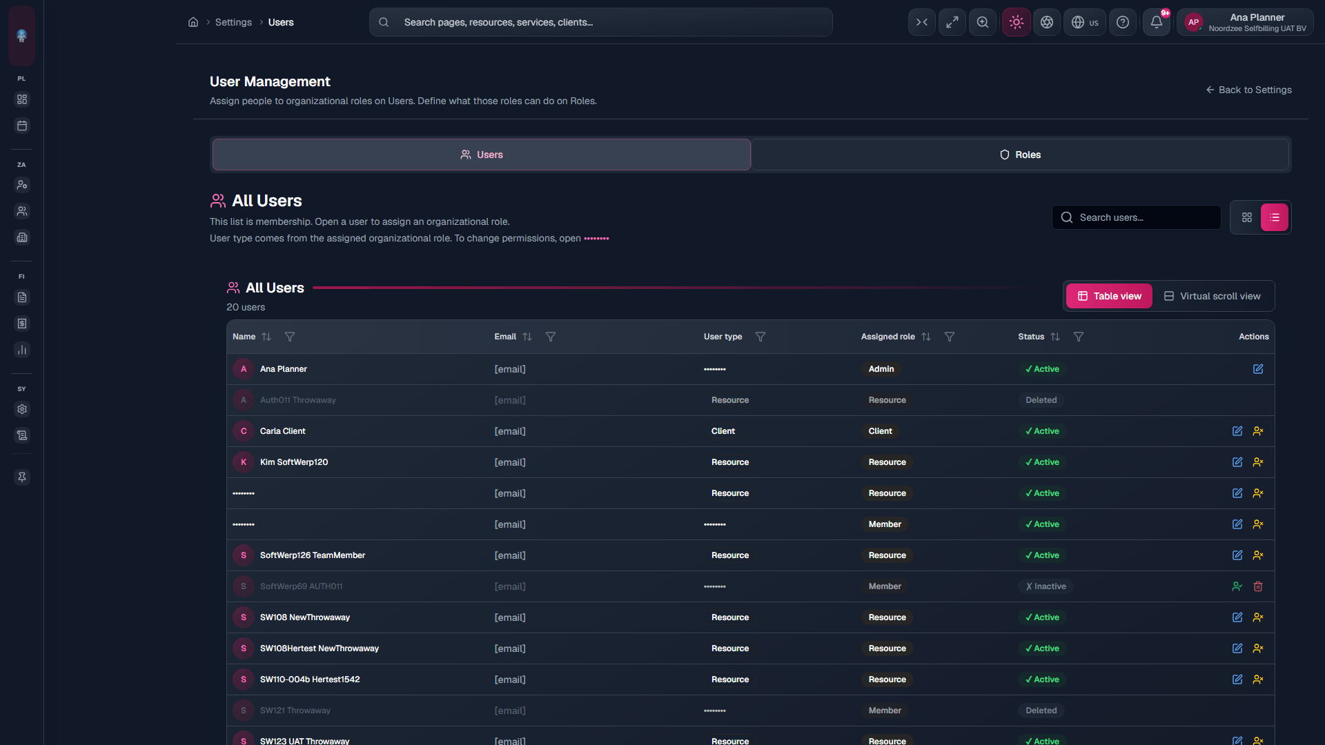Open the Ana Planner account menu
This screenshot has height=745, width=1325.
click(x=1246, y=22)
